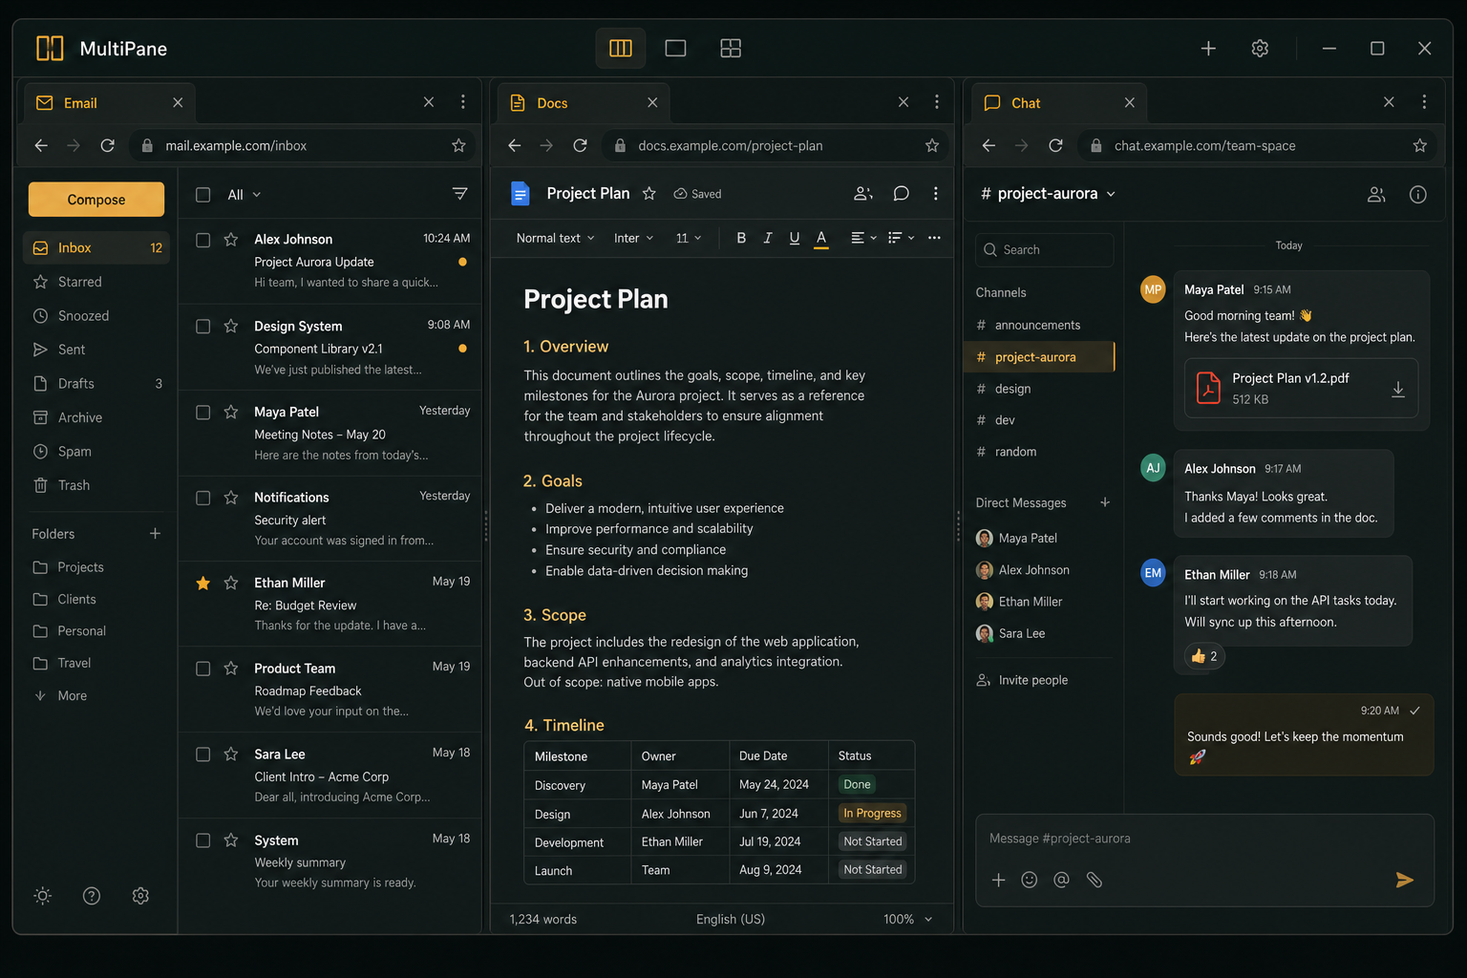Open the Starred mail folder
Screen dimensions: 1467x978
(x=96, y=282)
